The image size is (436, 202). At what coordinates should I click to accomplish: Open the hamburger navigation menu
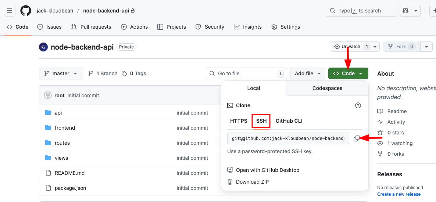coord(10,11)
